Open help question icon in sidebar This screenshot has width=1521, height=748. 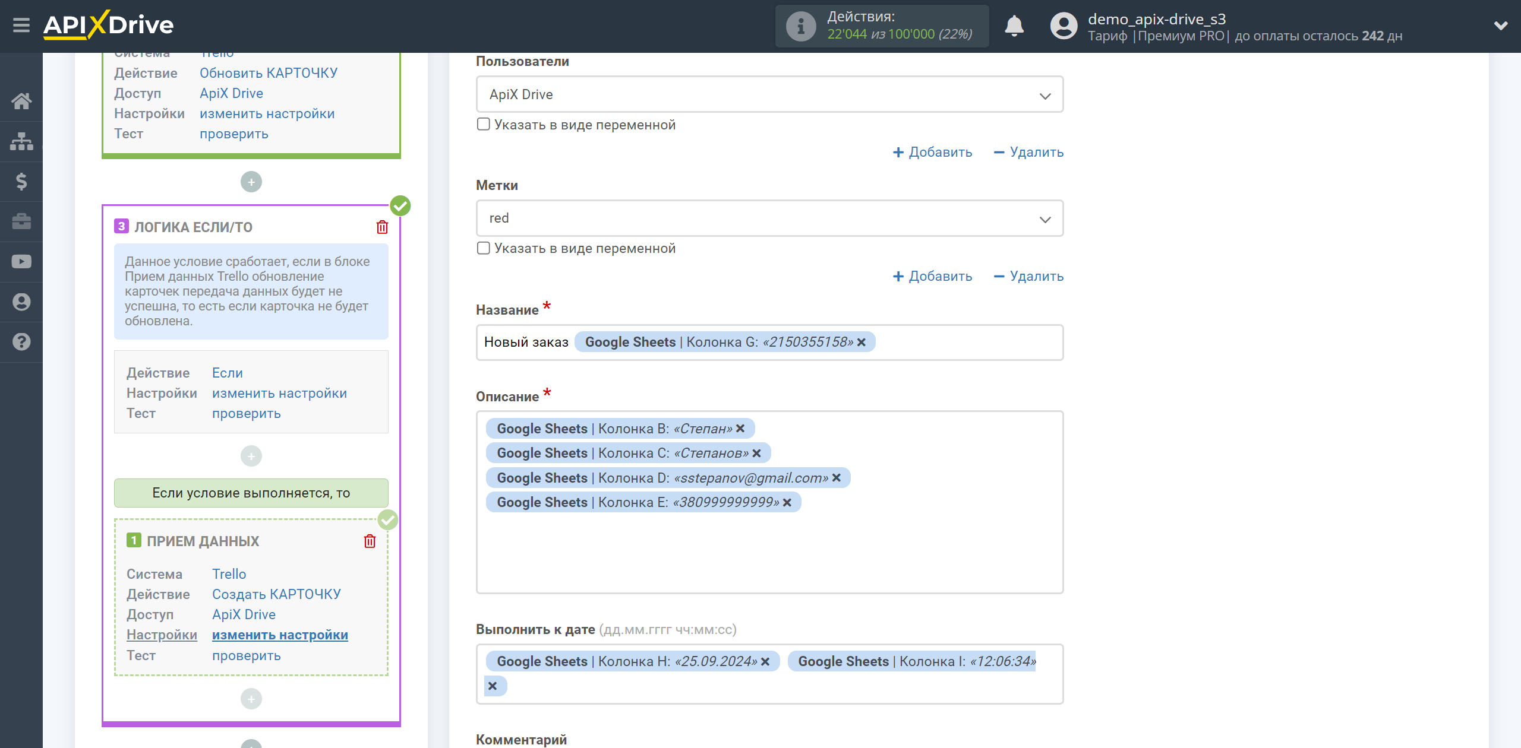(x=21, y=342)
